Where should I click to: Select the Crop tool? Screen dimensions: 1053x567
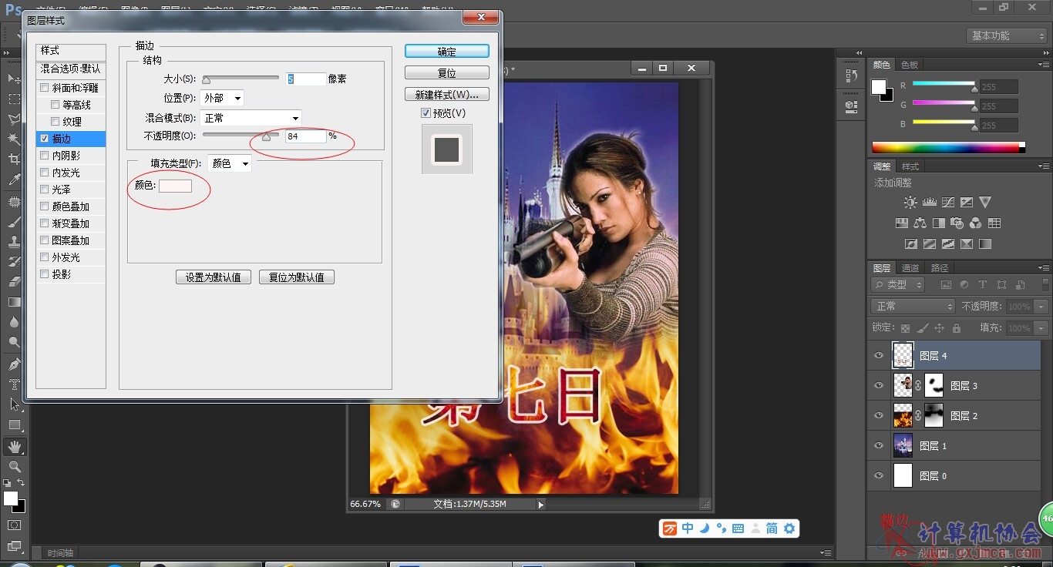(15, 159)
